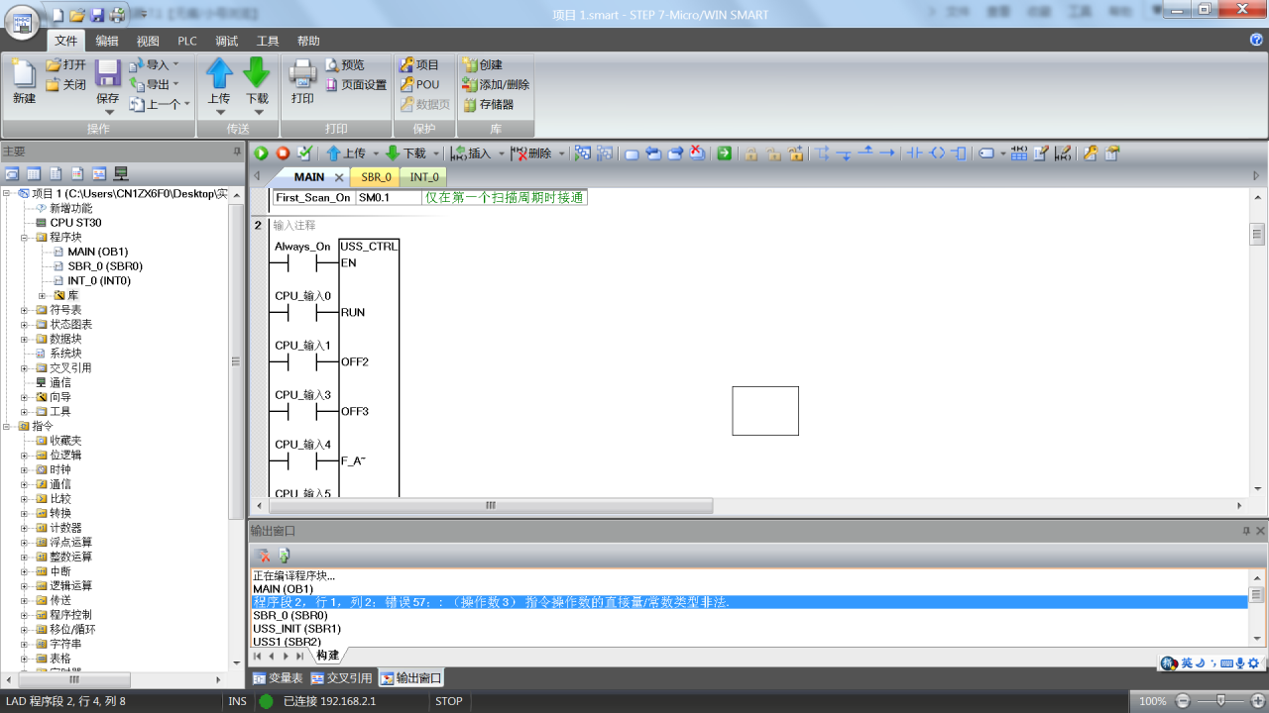
Task: Close the MAIN editor tab
Action: click(338, 177)
